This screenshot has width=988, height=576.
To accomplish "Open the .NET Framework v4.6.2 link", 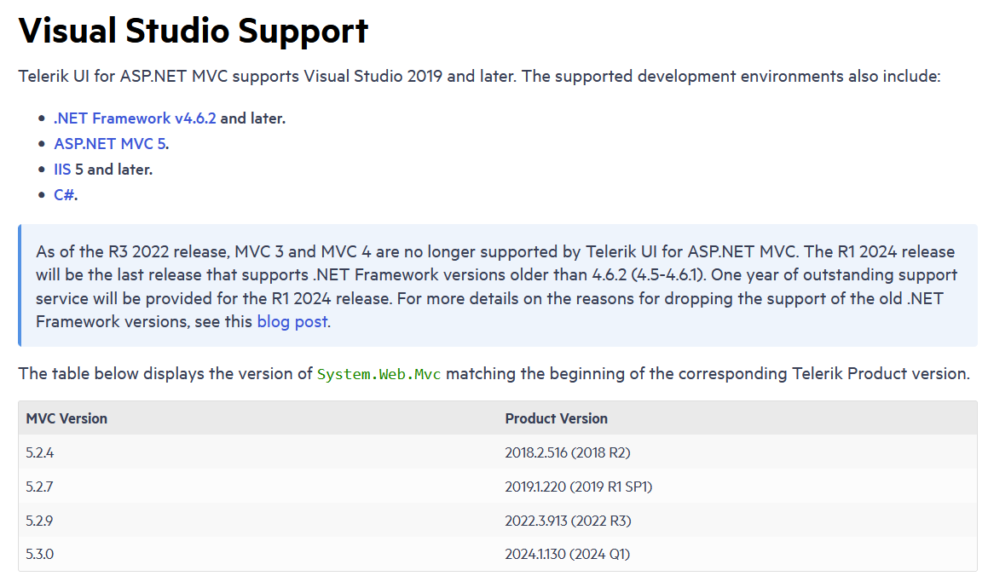I will point(135,118).
